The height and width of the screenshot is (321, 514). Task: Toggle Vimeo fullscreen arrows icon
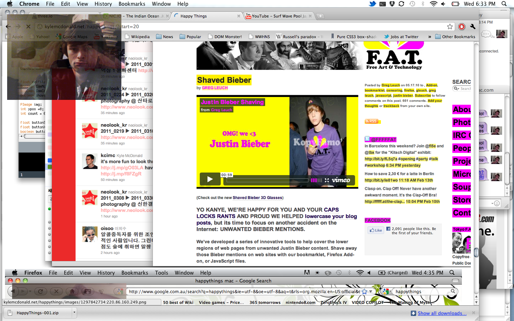pyautogui.click(x=327, y=180)
